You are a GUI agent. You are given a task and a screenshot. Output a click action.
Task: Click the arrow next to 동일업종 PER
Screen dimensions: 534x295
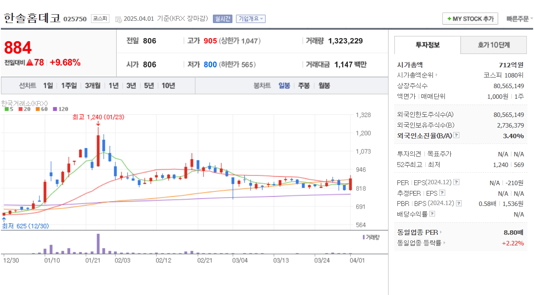[x=441, y=232]
